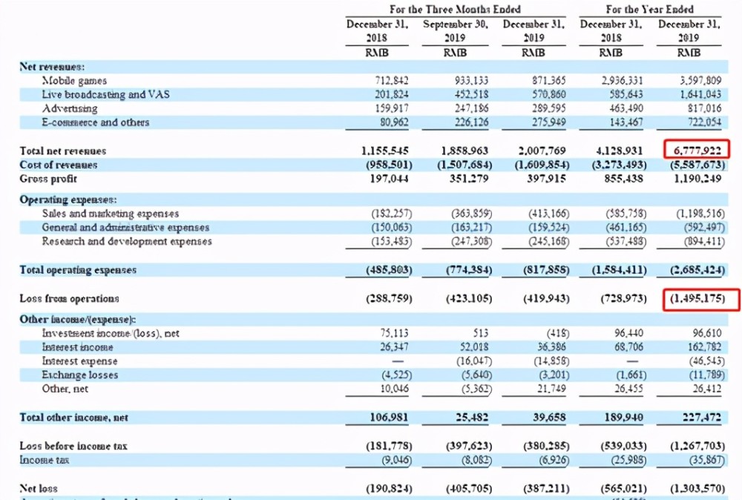Select the 'Total net revenues' label
Image resolution: width=742 pixels, height=500 pixels.
pyautogui.click(x=63, y=151)
